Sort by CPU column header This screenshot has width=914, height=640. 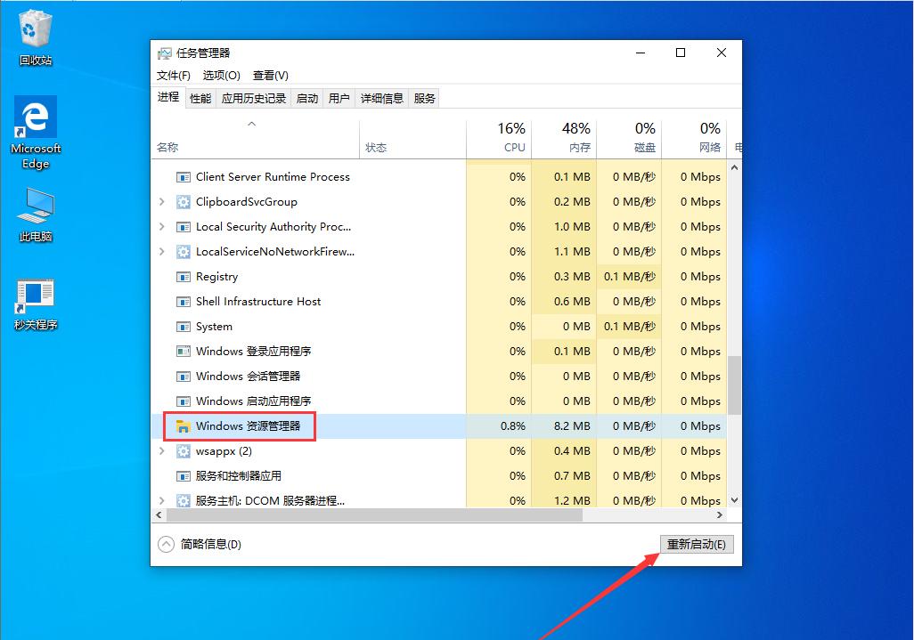[499, 139]
